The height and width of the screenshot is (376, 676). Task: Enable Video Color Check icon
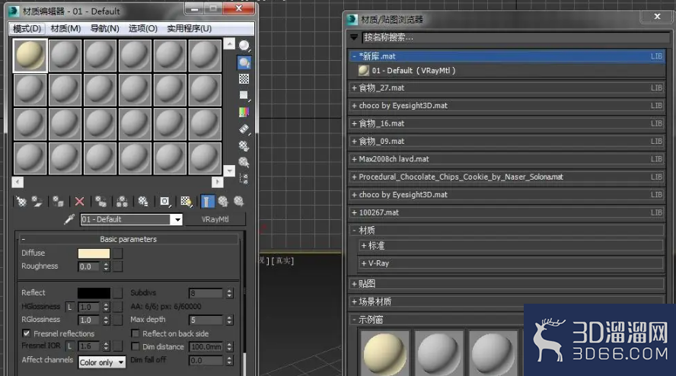tap(244, 112)
